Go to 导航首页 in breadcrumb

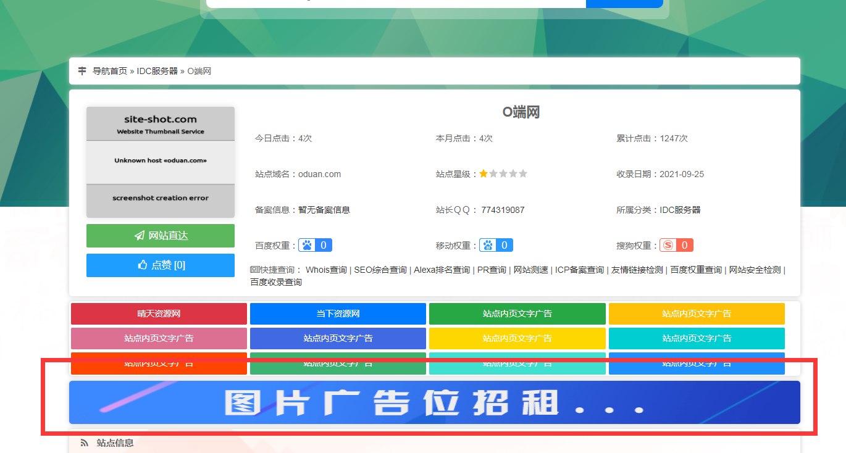[110, 71]
